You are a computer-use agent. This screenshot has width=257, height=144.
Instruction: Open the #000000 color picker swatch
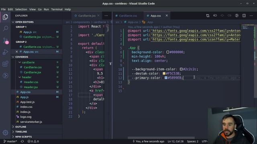168,52
